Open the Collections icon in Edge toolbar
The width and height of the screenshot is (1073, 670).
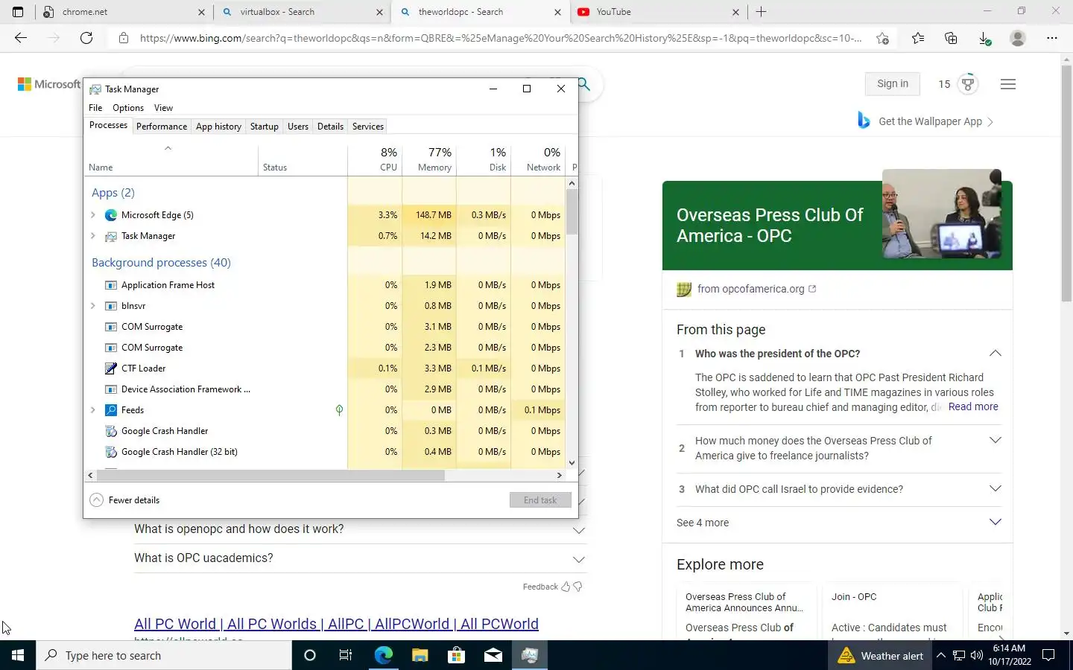[951, 38]
